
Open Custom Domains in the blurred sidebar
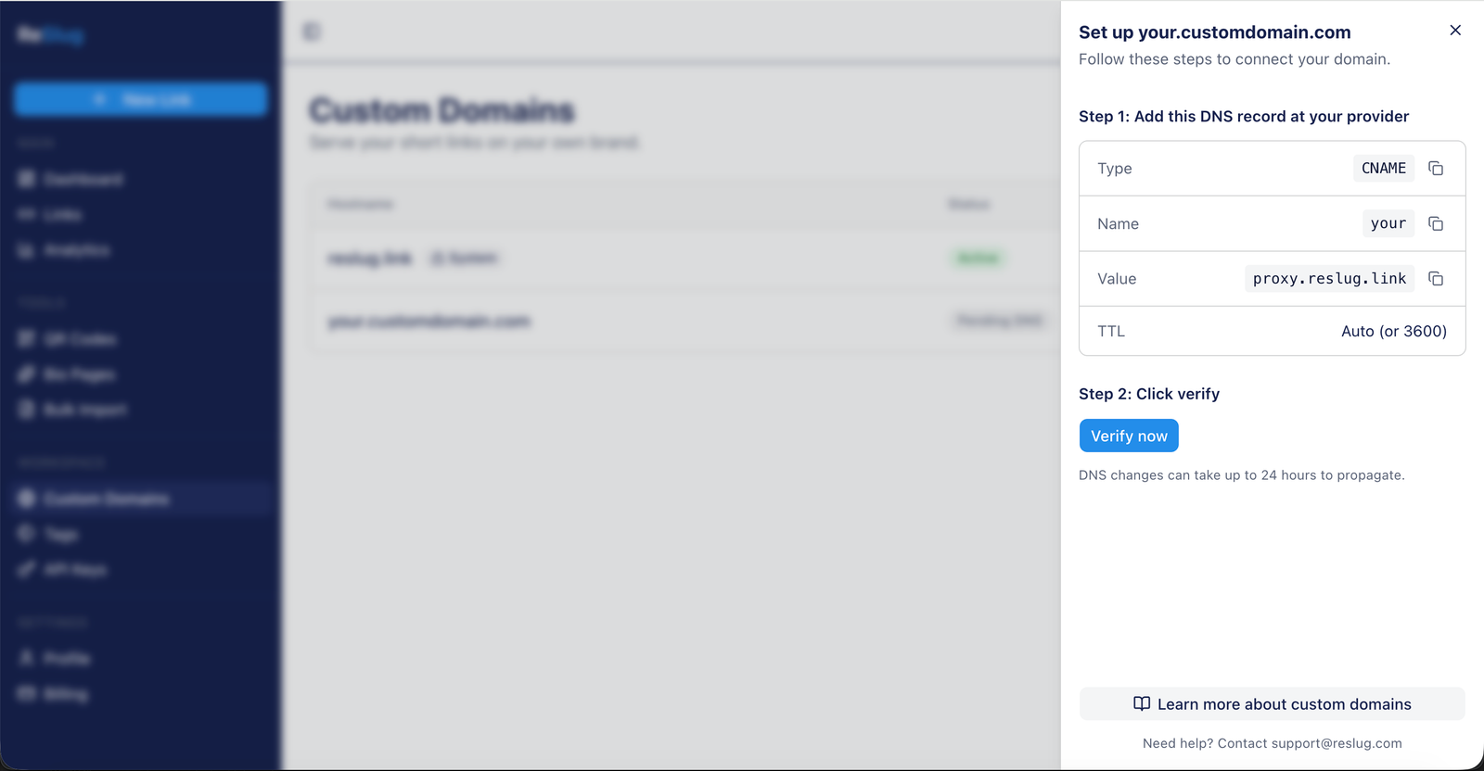pos(141,499)
